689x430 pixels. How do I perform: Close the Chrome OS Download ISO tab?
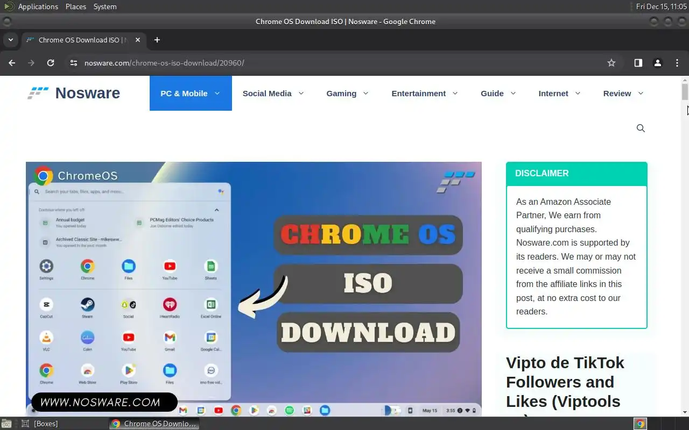[x=138, y=40]
